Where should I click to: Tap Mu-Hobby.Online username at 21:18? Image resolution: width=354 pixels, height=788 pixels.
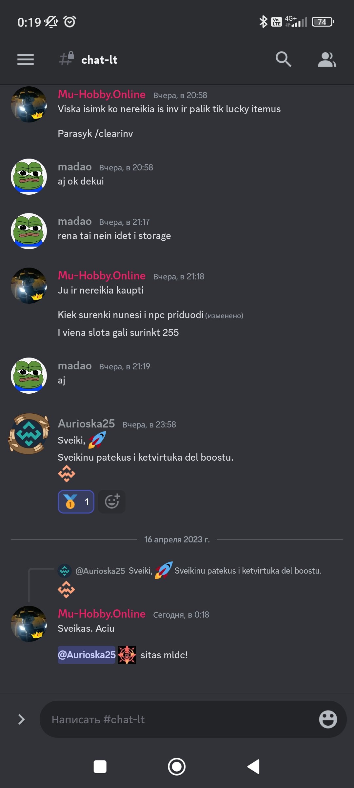point(102,276)
